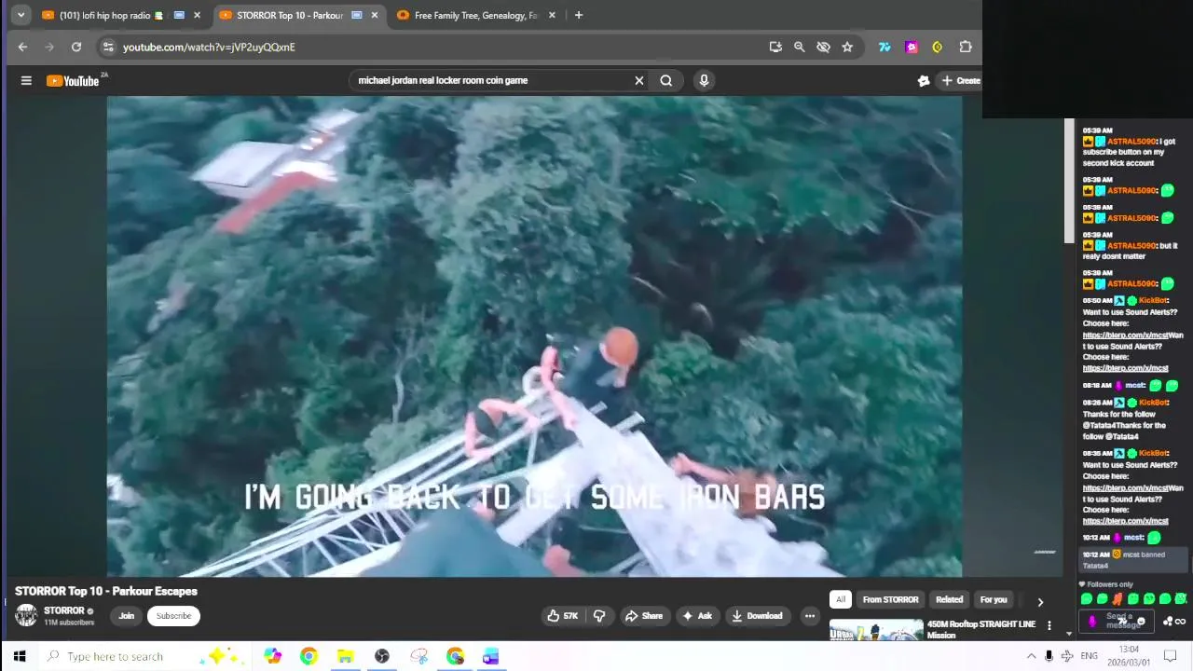Screen dimensions: 1193x671
Task: Open OBS Studio taskbar icon
Action: tap(381, 656)
